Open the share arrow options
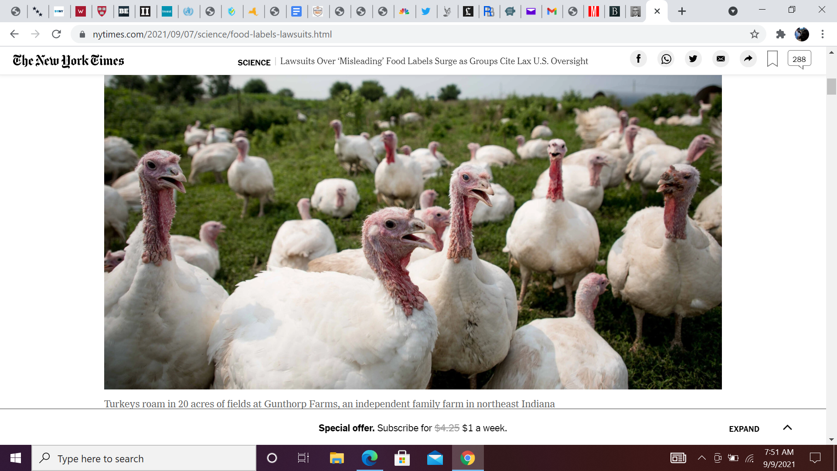The width and height of the screenshot is (837, 471). [748, 59]
